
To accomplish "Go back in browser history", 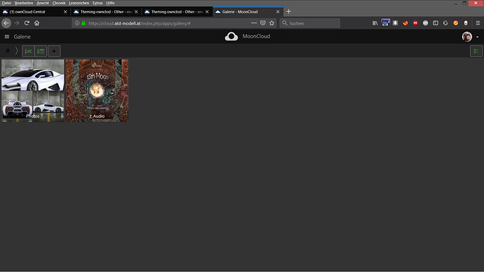I will click(6, 23).
